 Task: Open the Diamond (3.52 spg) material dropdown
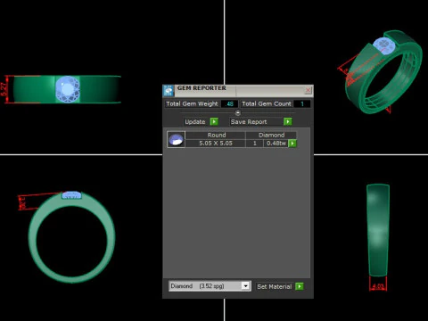pos(210,286)
